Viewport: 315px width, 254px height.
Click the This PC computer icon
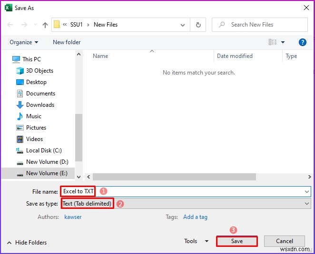point(16,59)
